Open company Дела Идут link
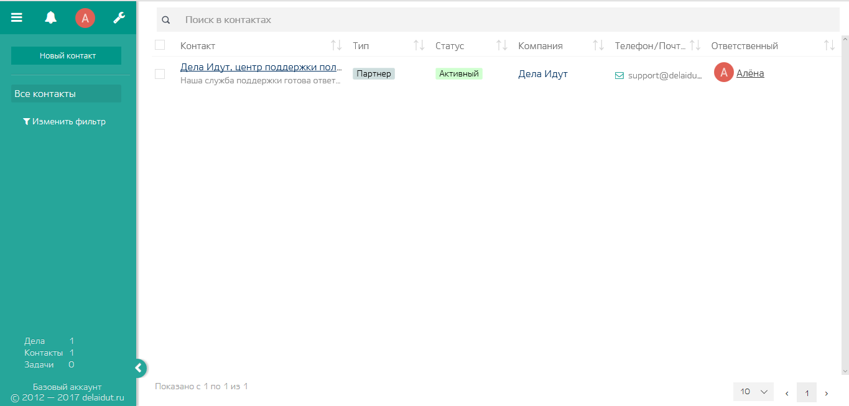 point(543,74)
